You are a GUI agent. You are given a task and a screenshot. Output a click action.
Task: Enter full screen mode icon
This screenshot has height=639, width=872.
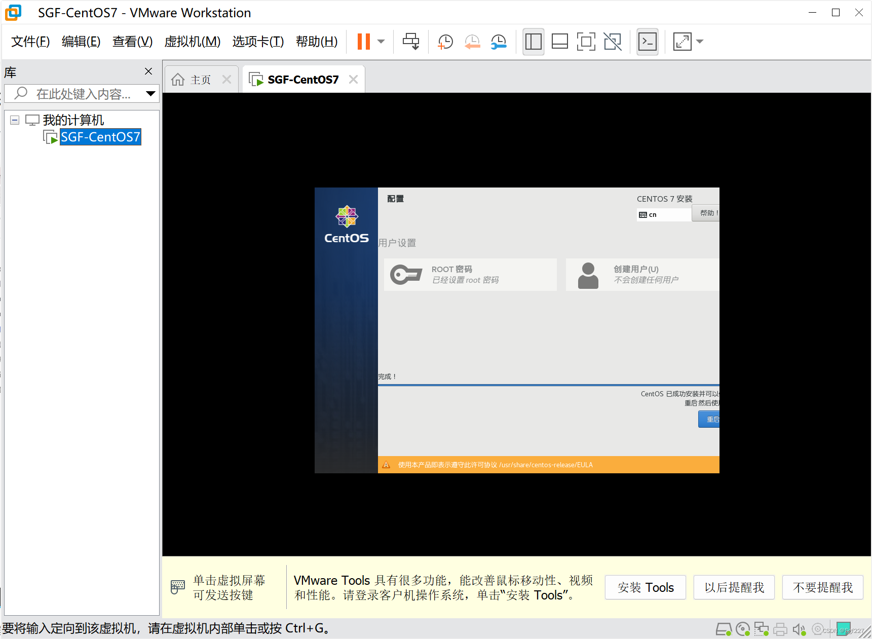tap(586, 42)
